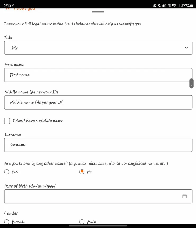Choose Male gender option
This screenshot has width=196, height=228.
[x=82, y=222]
